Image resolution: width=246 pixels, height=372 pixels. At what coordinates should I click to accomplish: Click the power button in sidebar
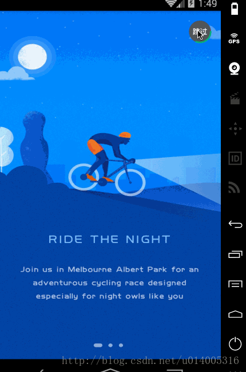[x=235, y=343]
